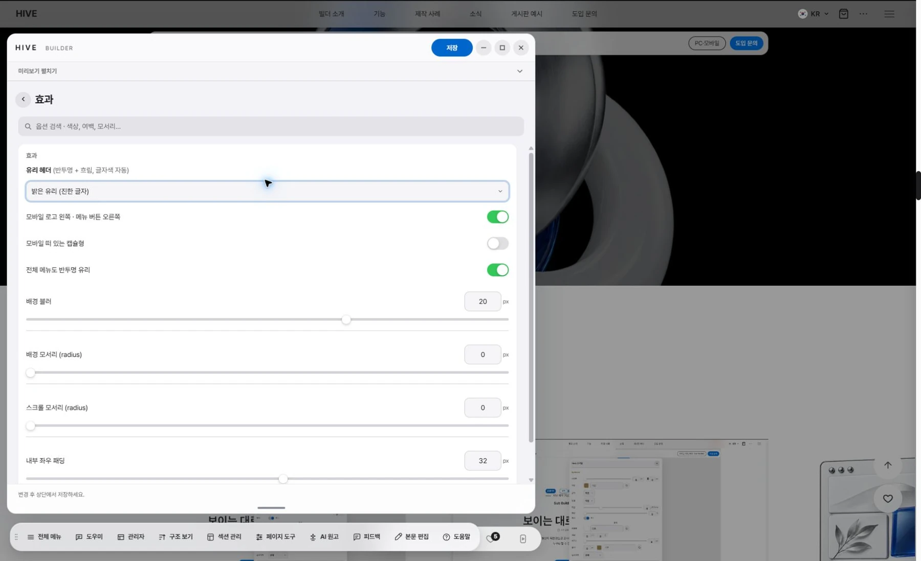The width and height of the screenshot is (921, 561).
Task: Click the HIVE logo in the site header
Action: click(x=26, y=14)
